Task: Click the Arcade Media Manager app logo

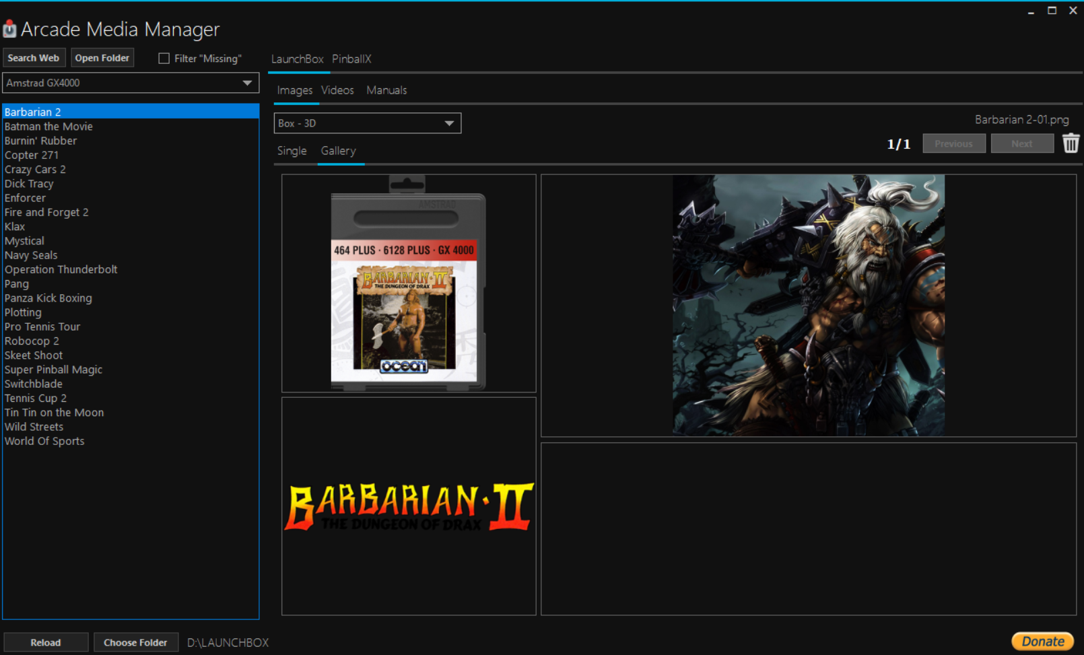Action: click(x=9, y=29)
